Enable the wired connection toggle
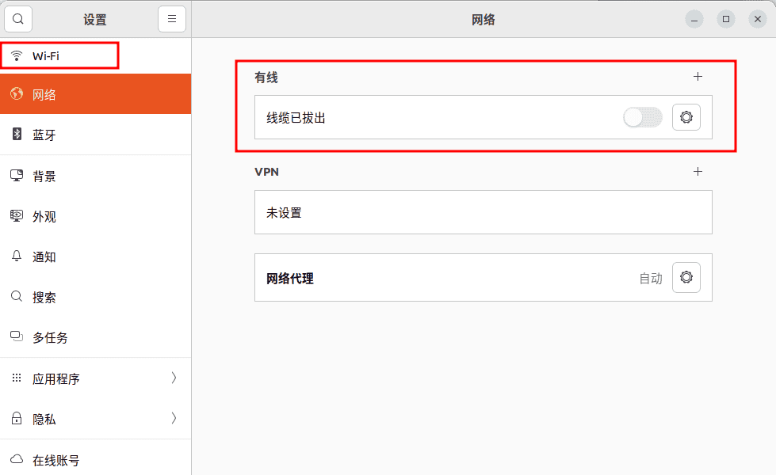This screenshot has width=776, height=475. (642, 116)
